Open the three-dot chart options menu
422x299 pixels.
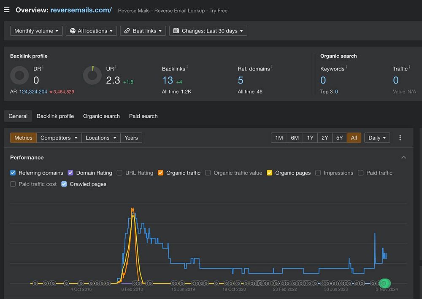point(400,138)
